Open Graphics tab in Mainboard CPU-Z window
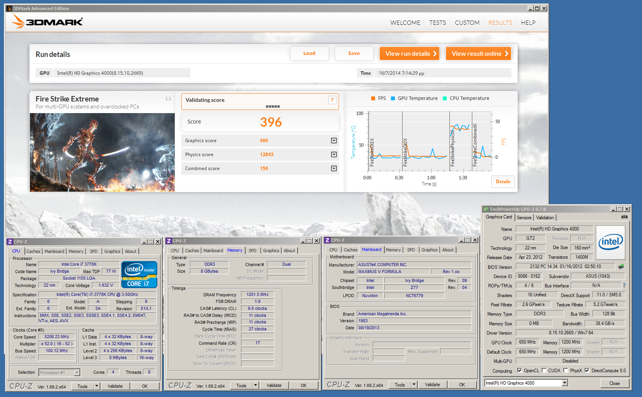 point(430,250)
